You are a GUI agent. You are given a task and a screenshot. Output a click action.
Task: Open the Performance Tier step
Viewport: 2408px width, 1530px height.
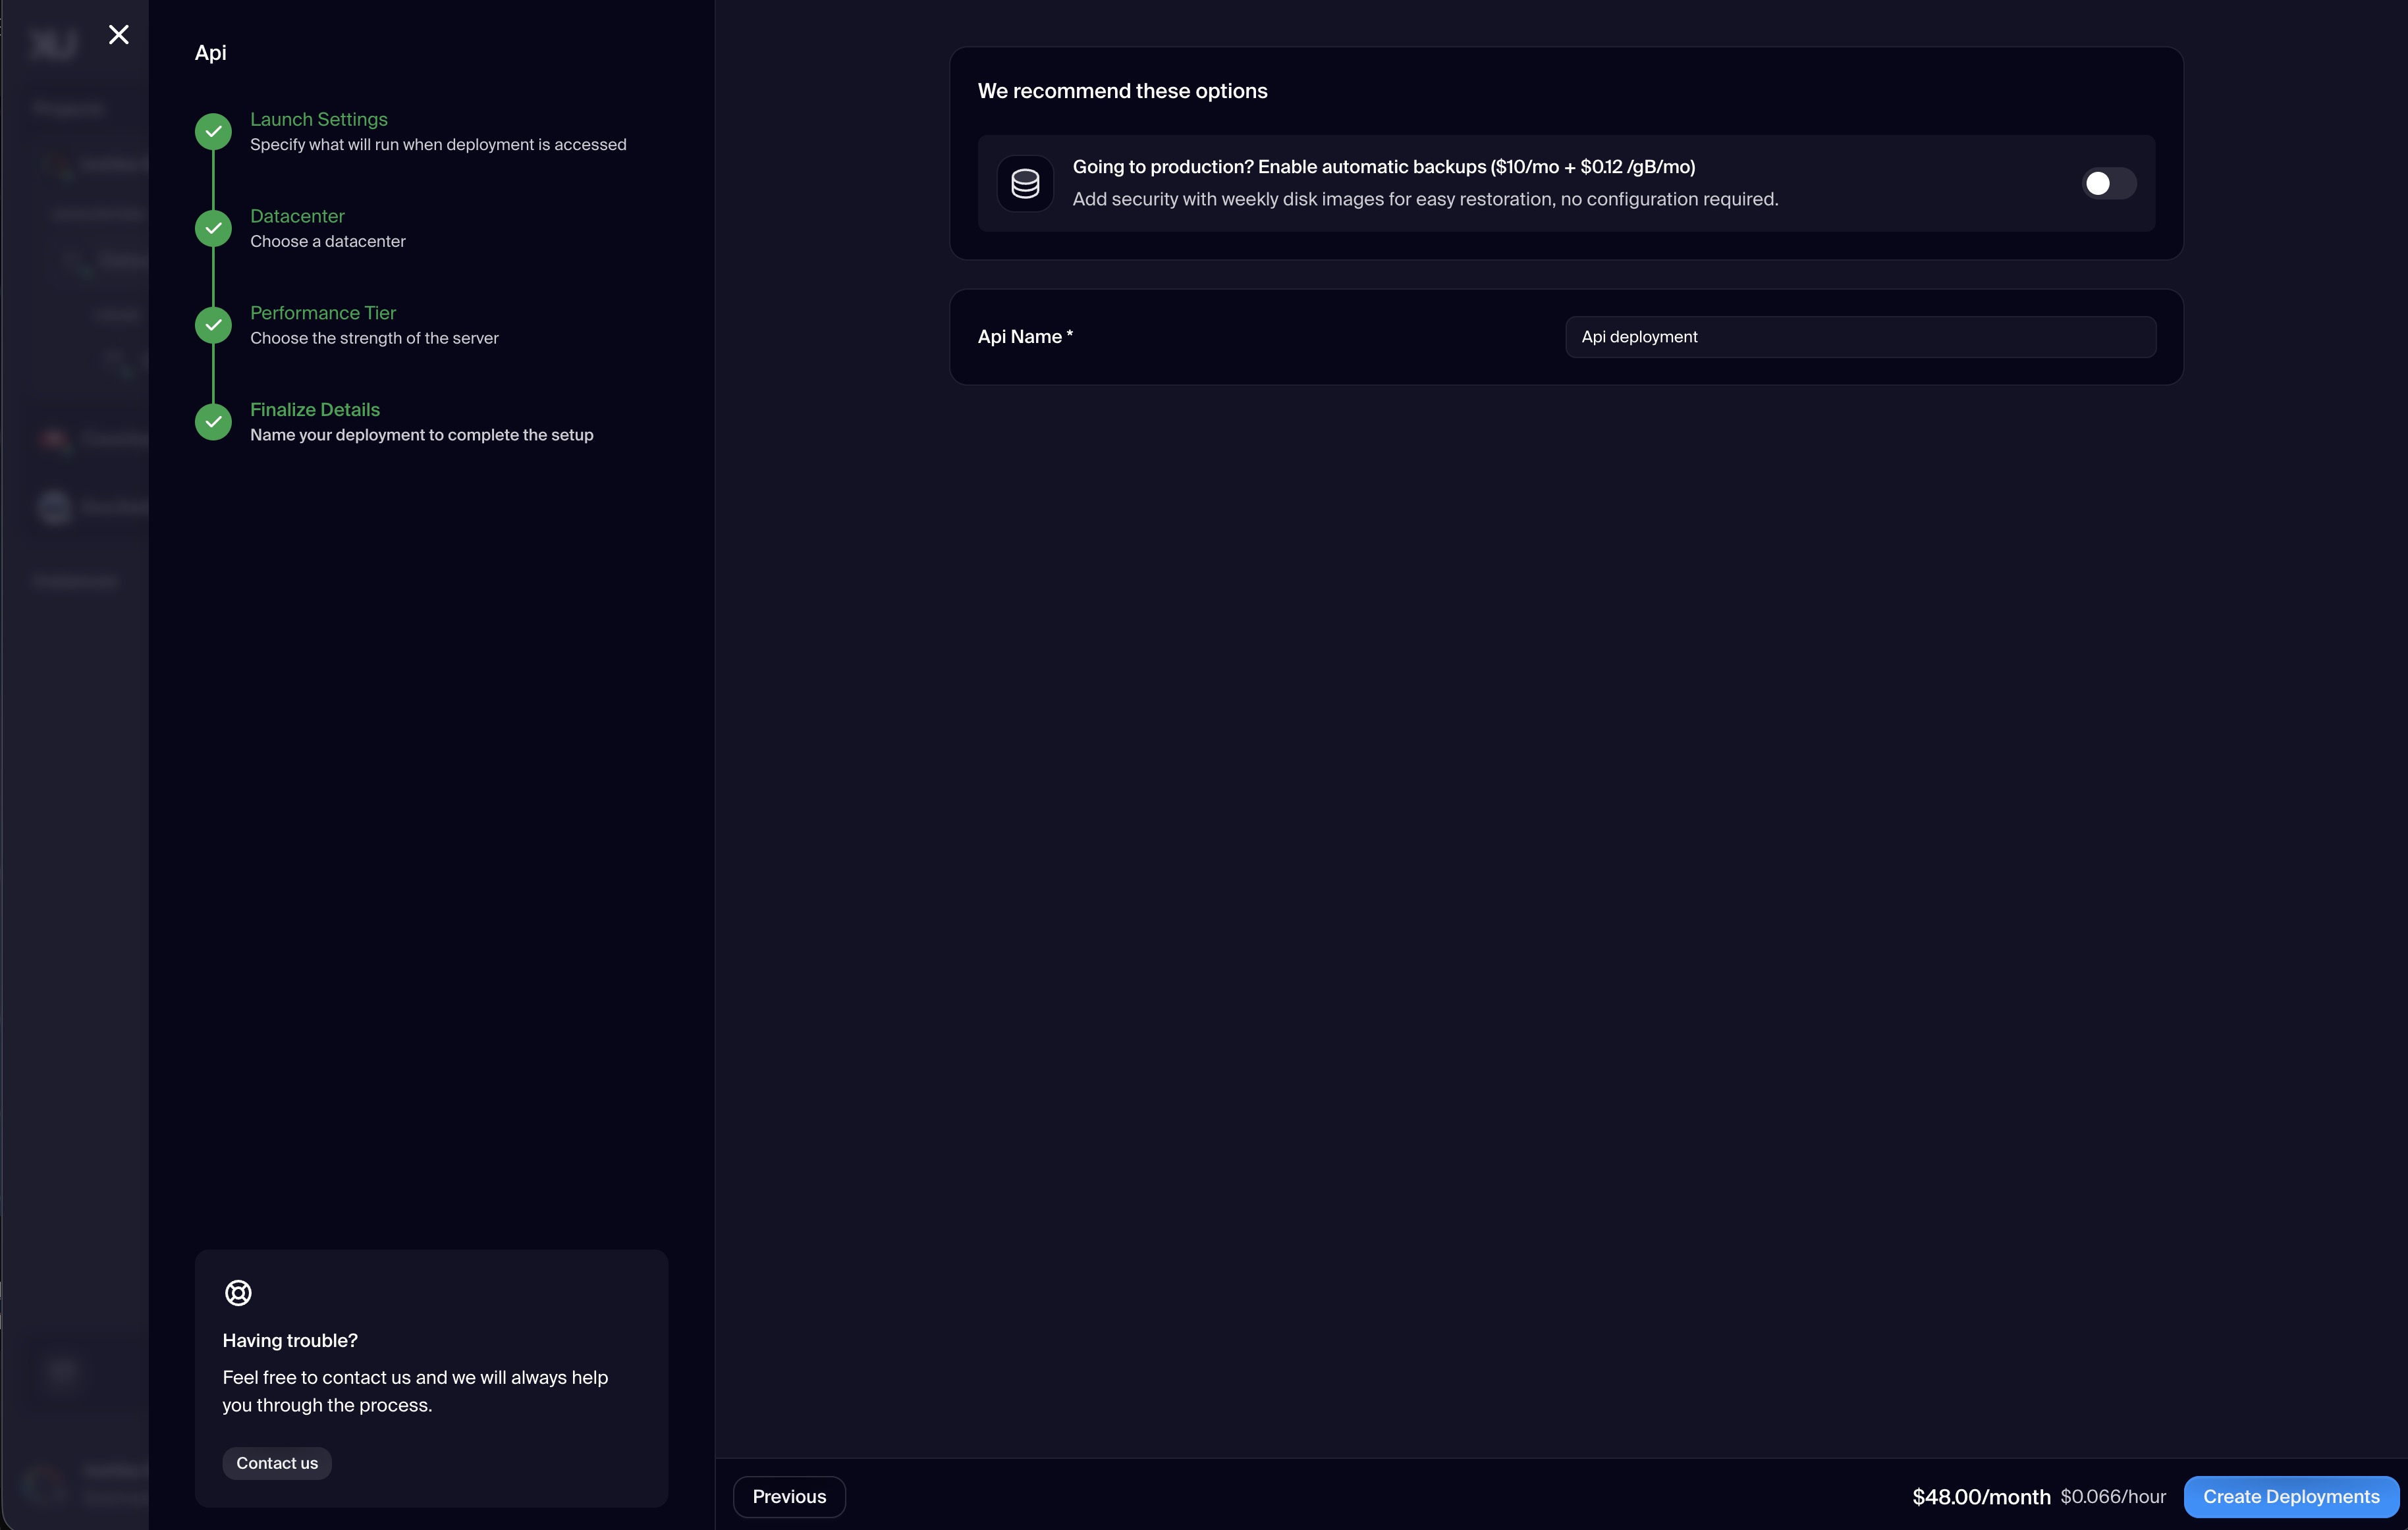coord(322,313)
